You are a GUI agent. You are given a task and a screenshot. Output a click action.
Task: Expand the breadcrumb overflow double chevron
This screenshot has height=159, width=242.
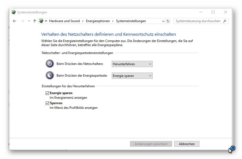click(x=46, y=21)
